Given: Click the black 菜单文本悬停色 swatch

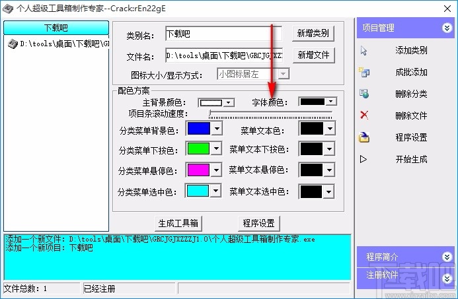Looking at the screenshot, I should pos(311,170).
